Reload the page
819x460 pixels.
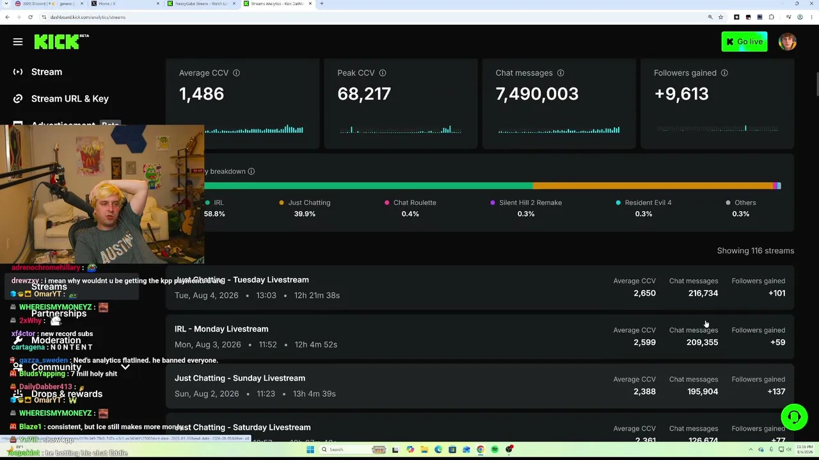pos(30,17)
